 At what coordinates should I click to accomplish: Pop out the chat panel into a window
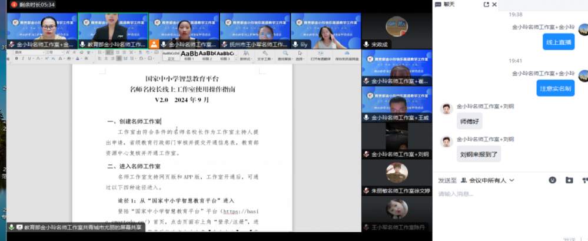[486, 5]
